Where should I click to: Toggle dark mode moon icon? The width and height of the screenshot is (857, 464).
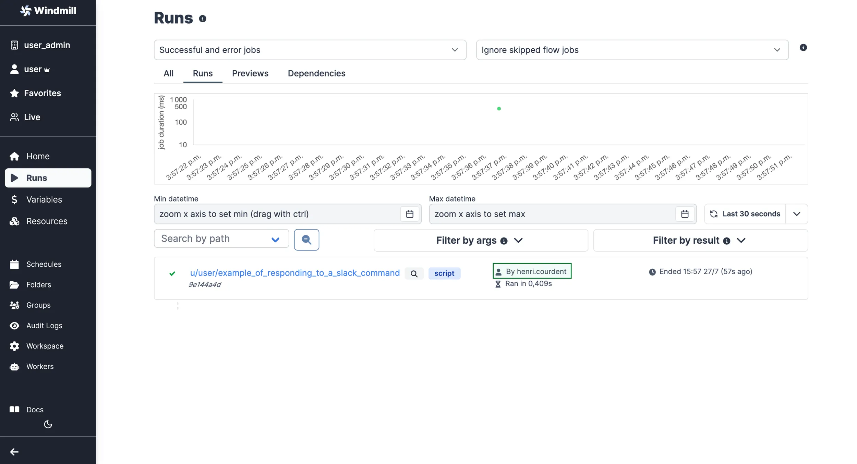[x=48, y=424]
